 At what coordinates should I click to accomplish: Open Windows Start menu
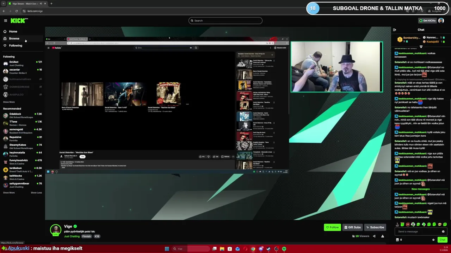point(167,249)
